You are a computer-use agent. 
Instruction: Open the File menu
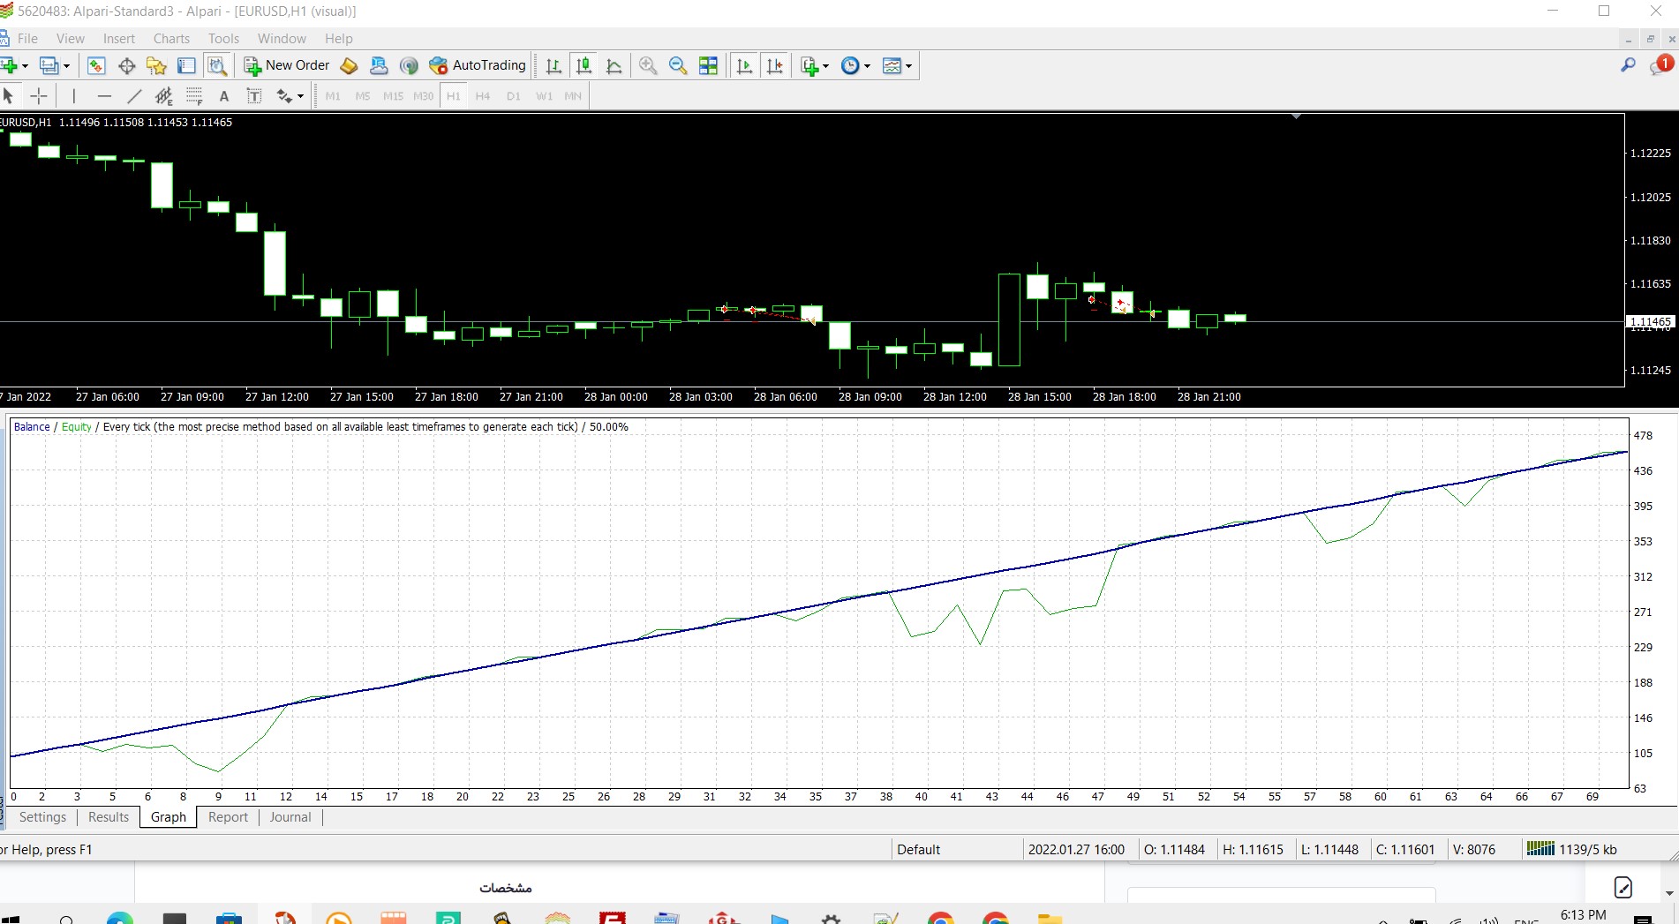[27, 39]
